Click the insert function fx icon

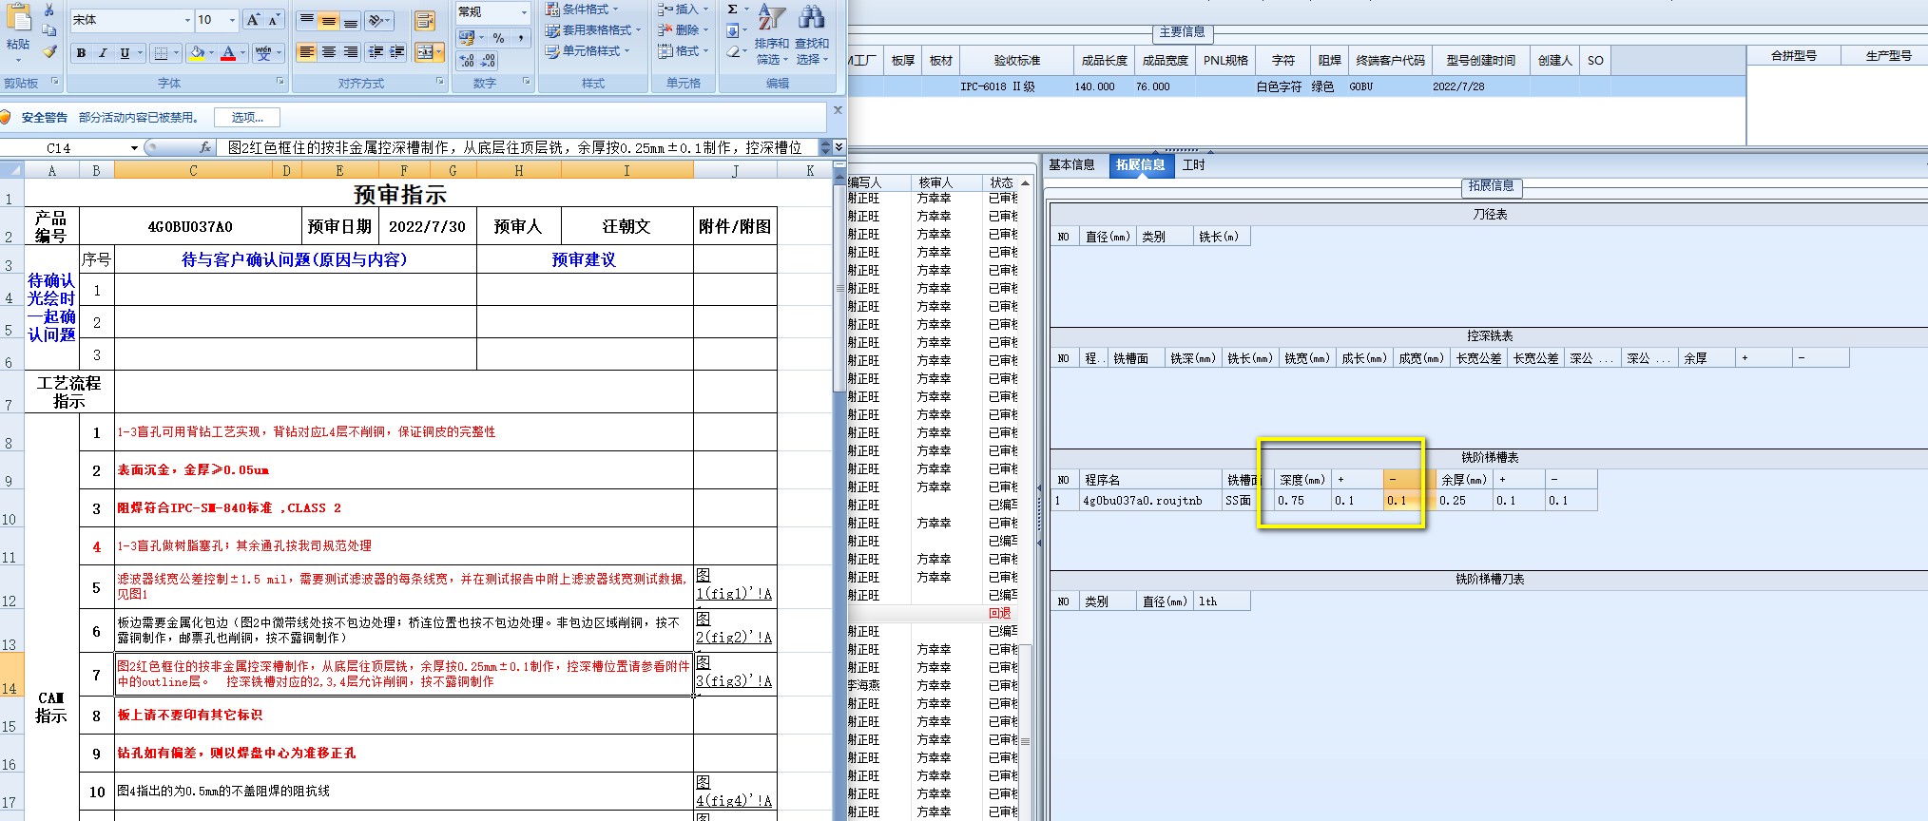pos(205,148)
